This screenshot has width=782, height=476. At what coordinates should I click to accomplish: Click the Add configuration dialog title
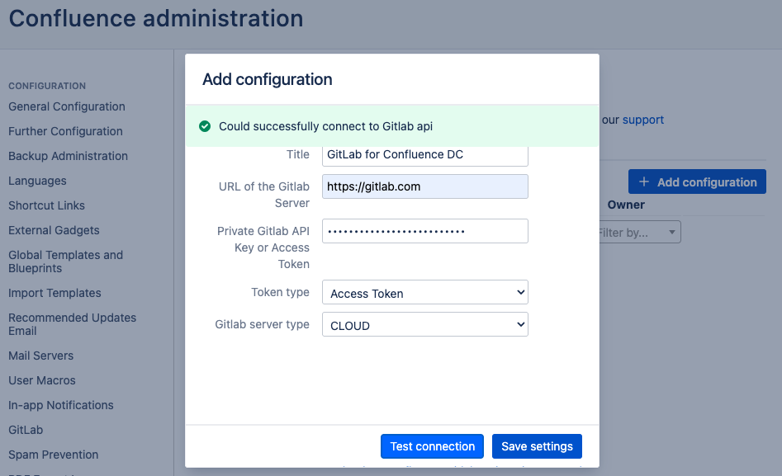268,80
